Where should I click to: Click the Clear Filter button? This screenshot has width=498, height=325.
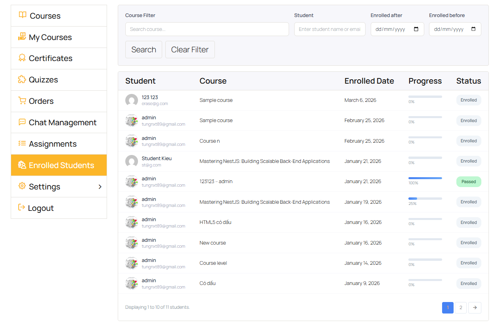pyautogui.click(x=190, y=50)
